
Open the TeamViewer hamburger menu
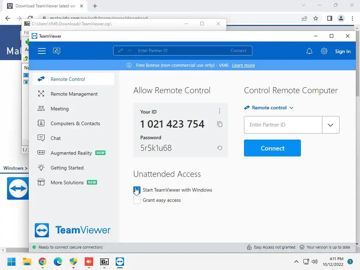click(x=42, y=51)
